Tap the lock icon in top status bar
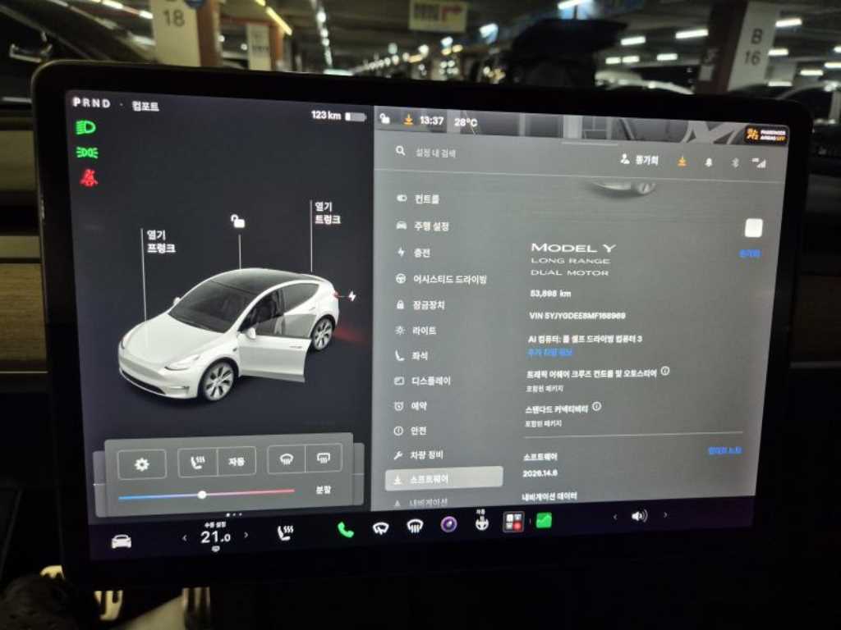 (x=384, y=118)
